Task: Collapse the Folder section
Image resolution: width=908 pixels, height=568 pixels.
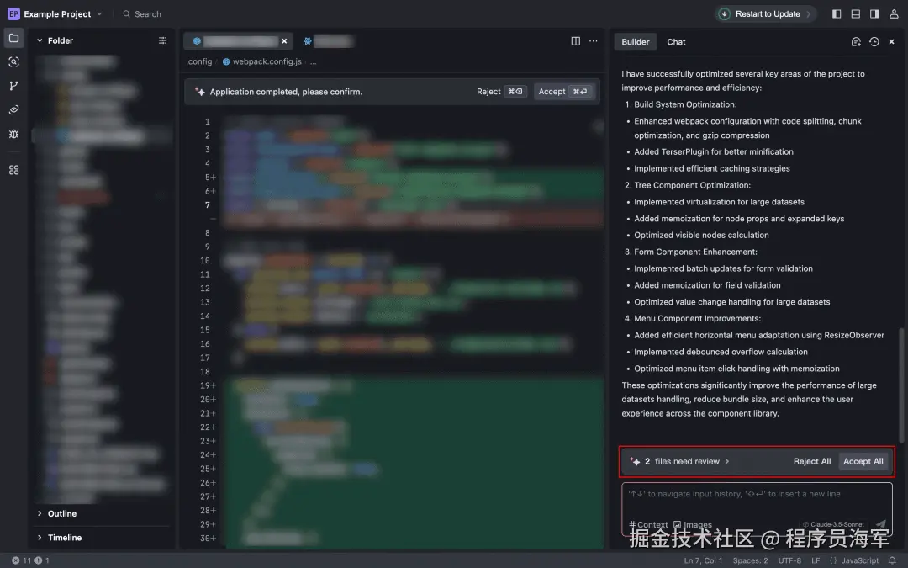Action: [x=40, y=40]
